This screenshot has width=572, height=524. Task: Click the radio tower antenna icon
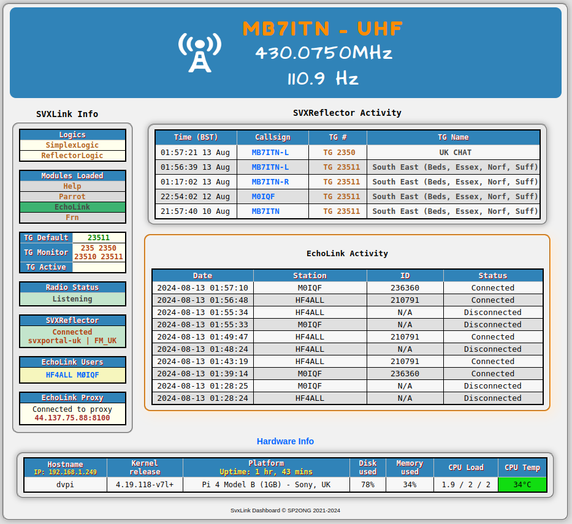coord(199,52)
